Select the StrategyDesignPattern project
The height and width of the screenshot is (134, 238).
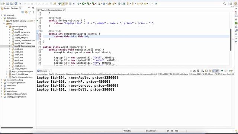[16, 97]
